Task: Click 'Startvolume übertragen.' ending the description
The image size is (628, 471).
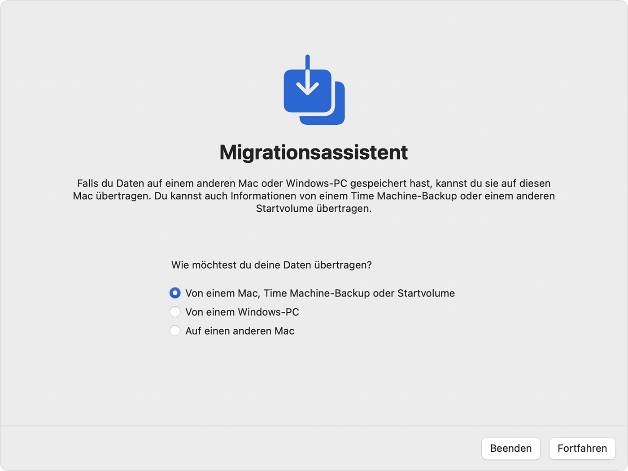Action: pyautogui.click(x=314, y=209)
